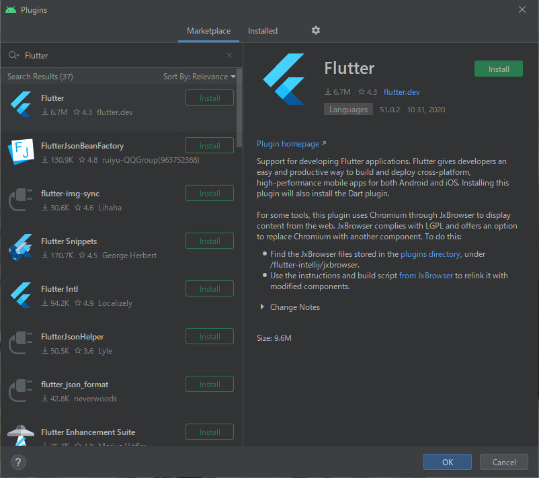The height and width of the screenshot is (478, 539).
Task: Click the flutter_json_format plugin icon
Action: pos(21,391)
